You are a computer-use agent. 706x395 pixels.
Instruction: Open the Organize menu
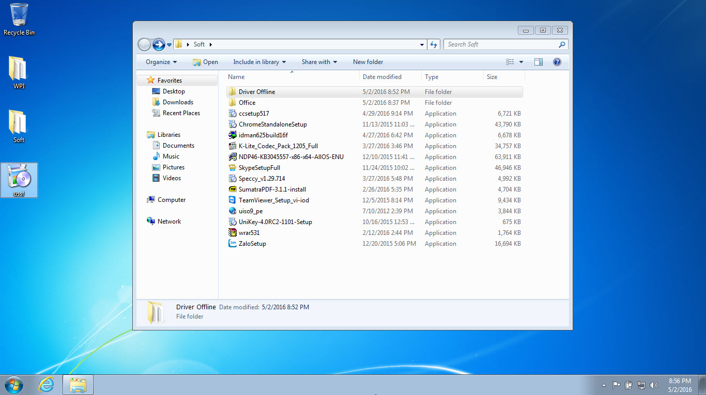tap(159, 61)
